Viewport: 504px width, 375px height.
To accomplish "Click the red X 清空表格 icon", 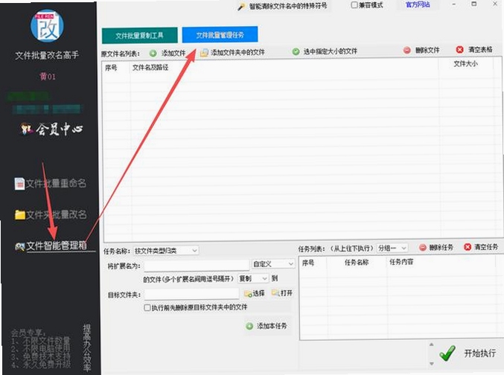I will tap(460, 50).
